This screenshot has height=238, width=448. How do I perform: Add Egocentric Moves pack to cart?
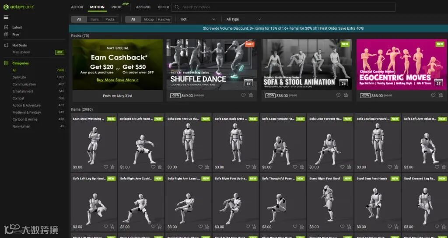pyautogui.click(x=440, y=95)
